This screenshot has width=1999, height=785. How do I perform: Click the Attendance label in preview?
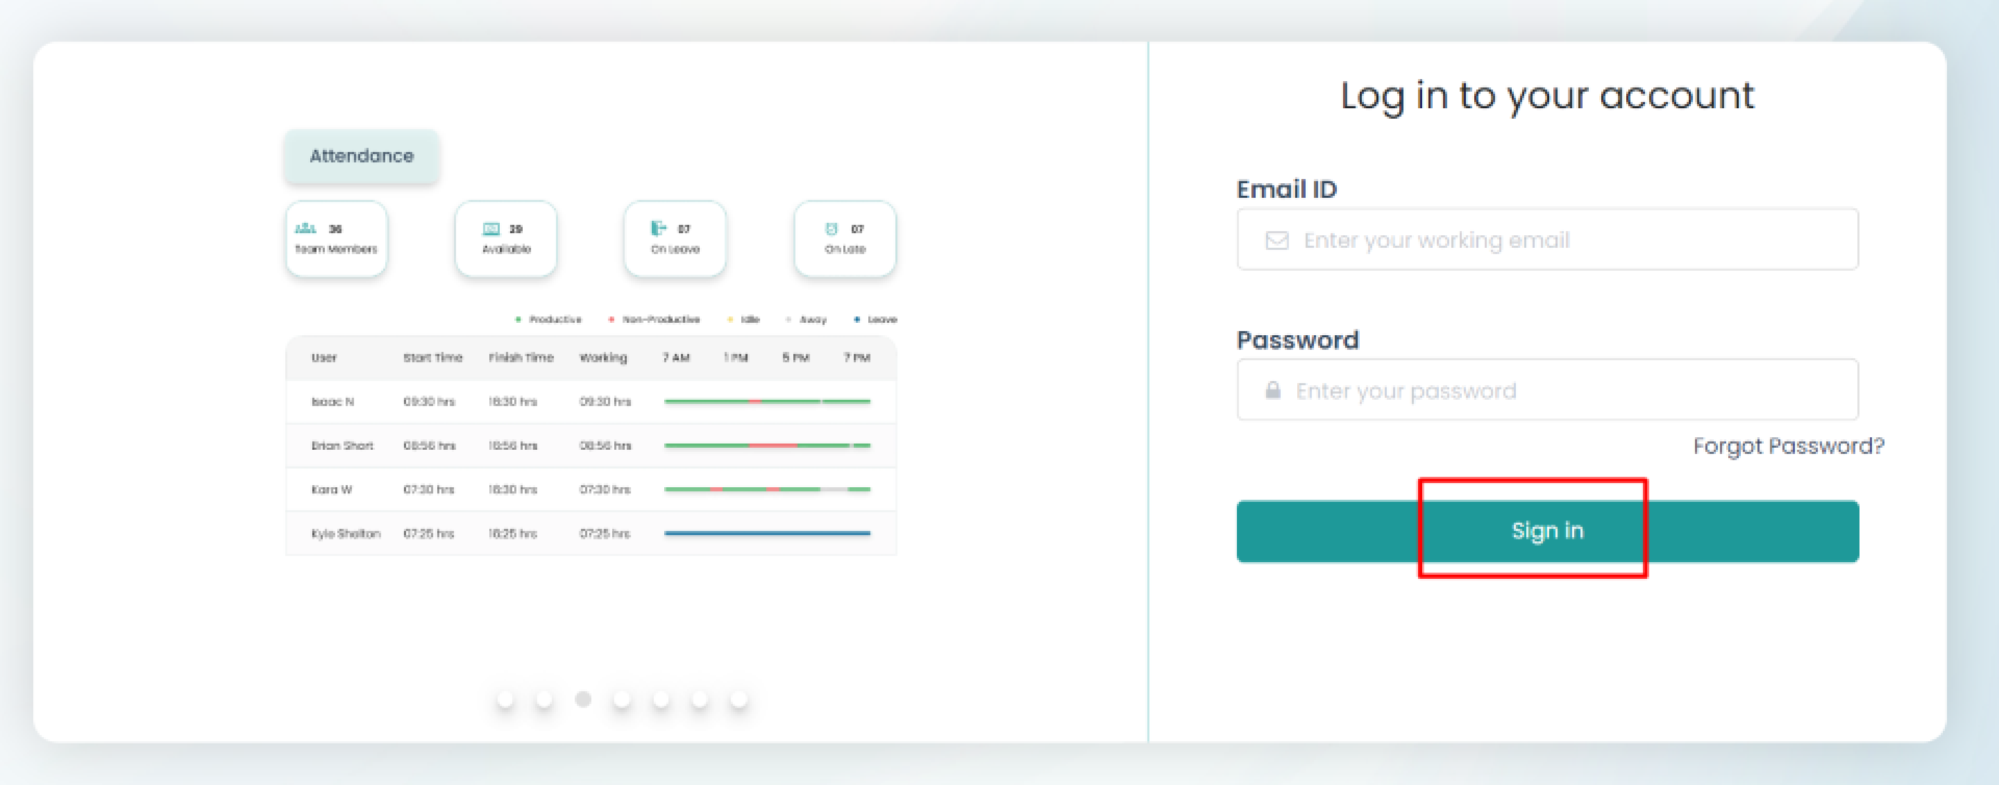[362, 156]
